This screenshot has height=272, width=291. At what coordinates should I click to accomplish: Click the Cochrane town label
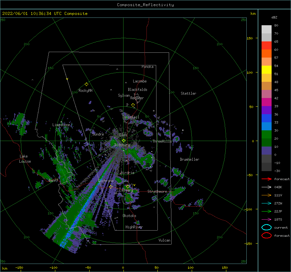106,181
